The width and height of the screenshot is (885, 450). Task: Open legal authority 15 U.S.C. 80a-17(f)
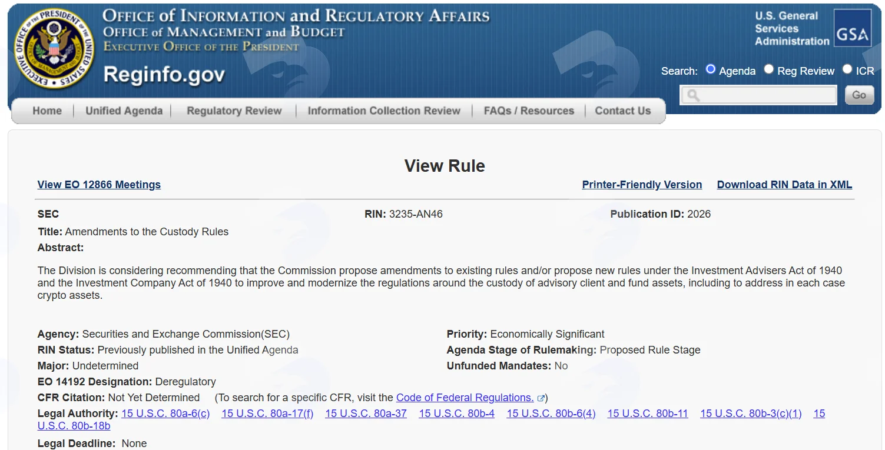[267, 414]
